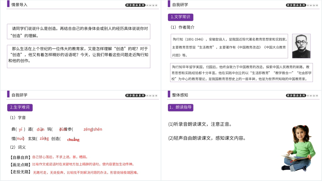Image resolution: width=322 pixels, height=181 pixels.
Task: Click the word 【画龙点睛】
Action: tap(20, 165)
